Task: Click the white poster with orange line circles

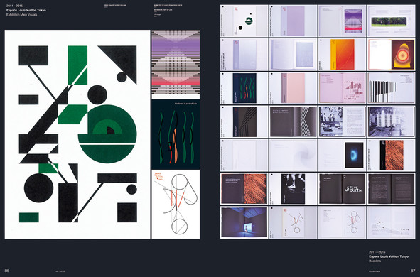Action: [x=176, y=205]
